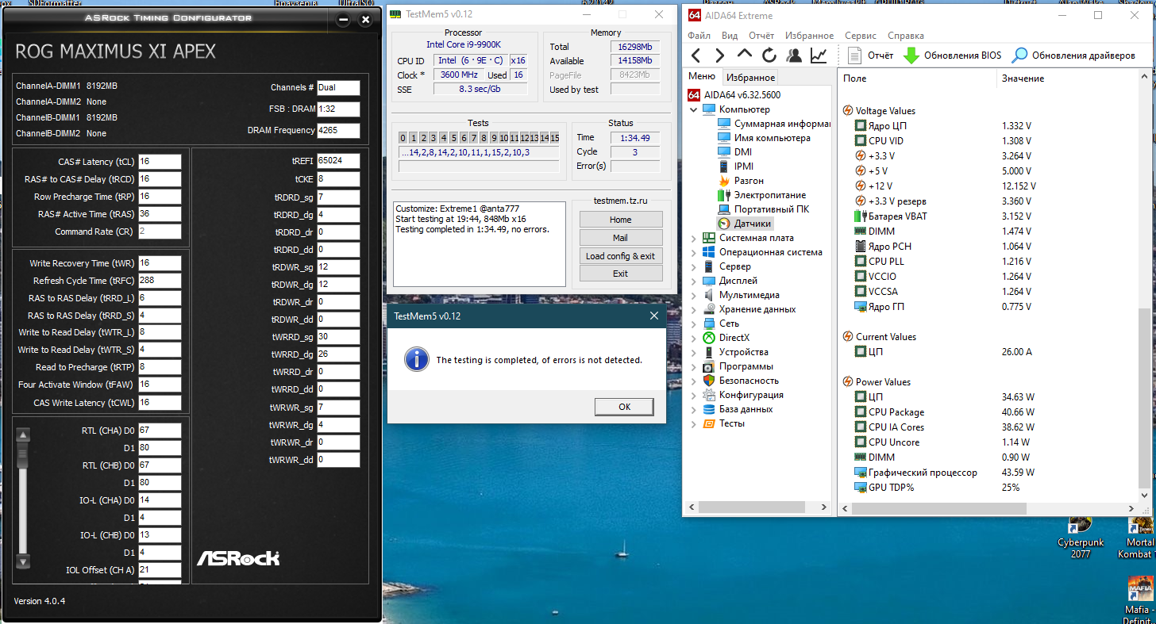
Task: Expand the Дисплей tree node
Action: click(694, 281)
